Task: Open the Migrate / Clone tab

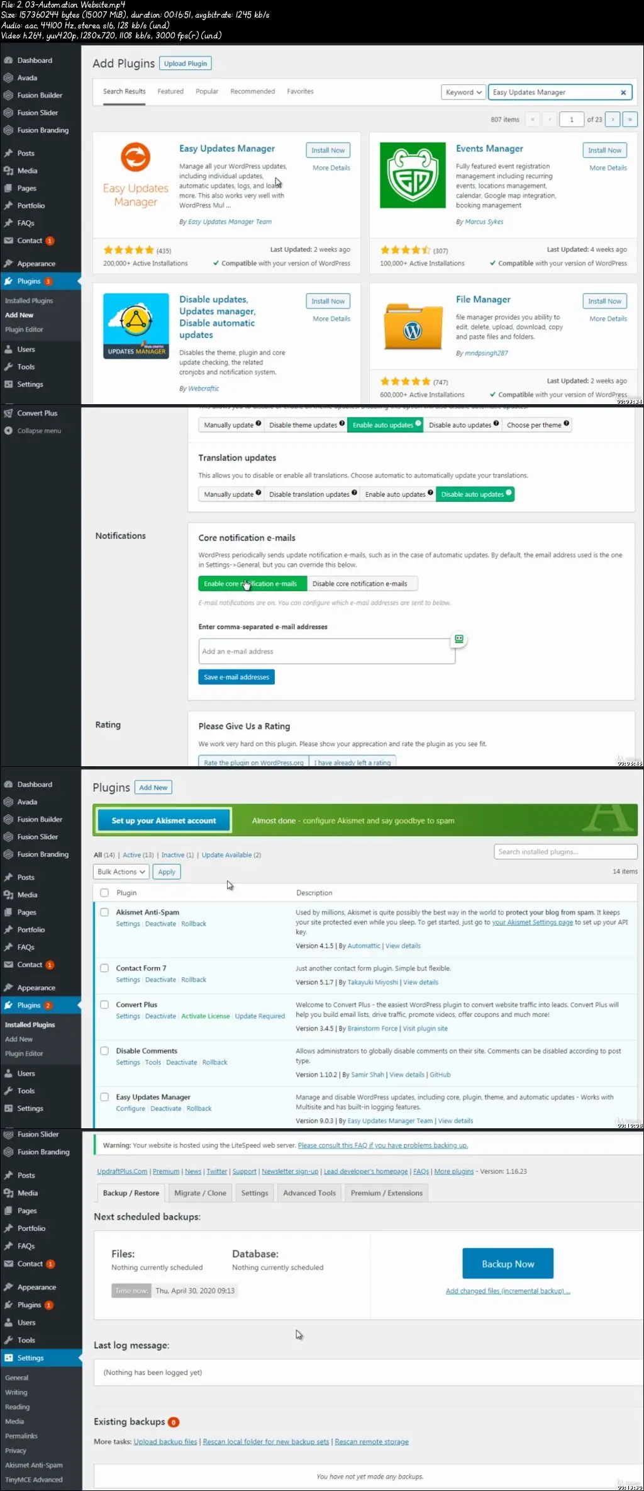Action: (x=200, y=1193)
